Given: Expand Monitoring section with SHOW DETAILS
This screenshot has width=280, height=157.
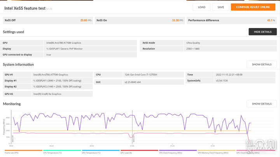Looking at the screenshot, I should coord(262,104).
